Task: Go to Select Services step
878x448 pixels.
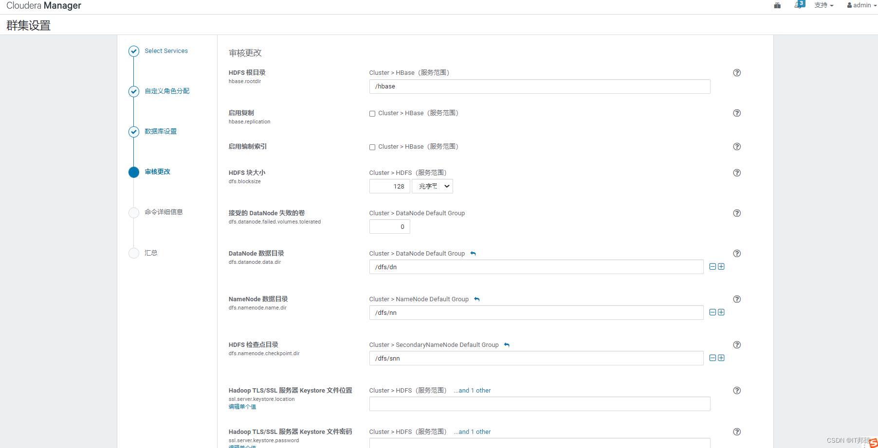Action: click(x=166, y=51)
